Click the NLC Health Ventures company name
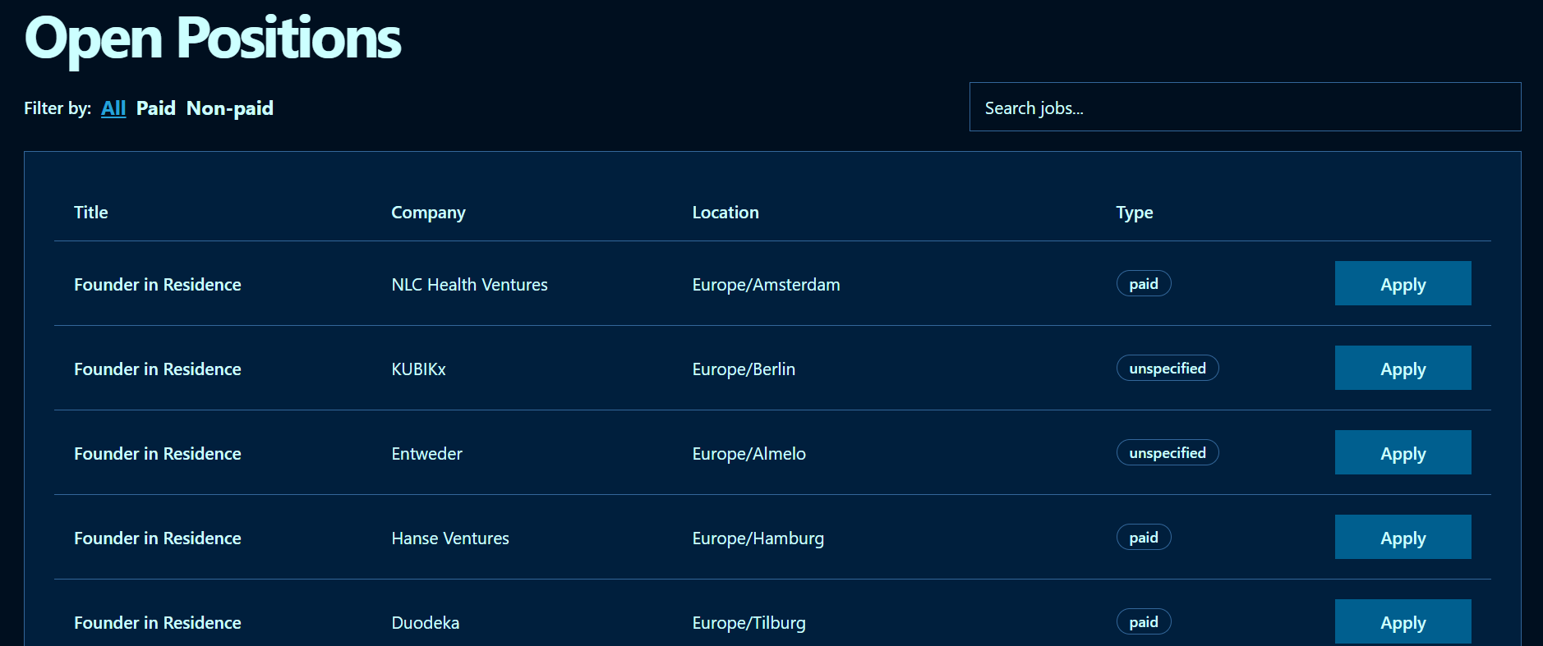The width and height of the screenshot is (1543, 646). tap(469, 285)
